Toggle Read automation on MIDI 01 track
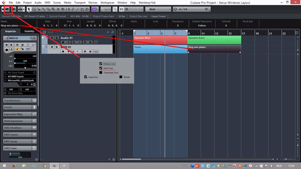The height and width of the screenshot is (169, 301). [85, 51]
